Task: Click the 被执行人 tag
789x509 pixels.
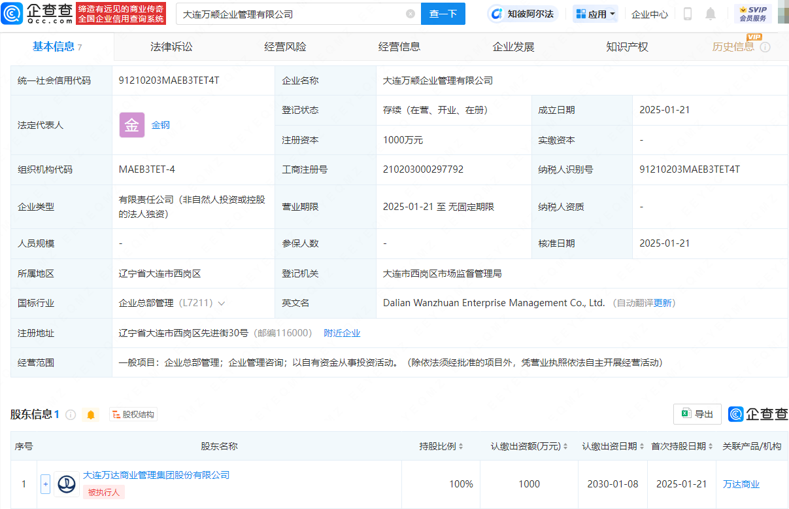Action: [104, 492]
